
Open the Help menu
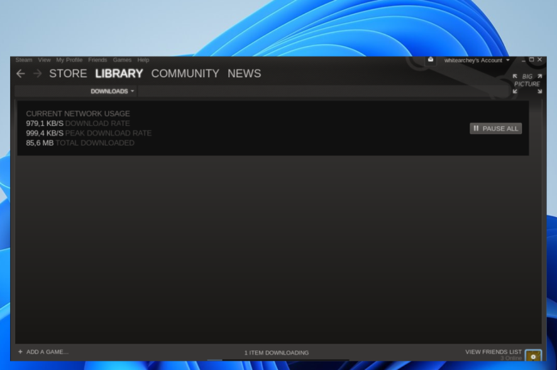click(x=143, y=60)
